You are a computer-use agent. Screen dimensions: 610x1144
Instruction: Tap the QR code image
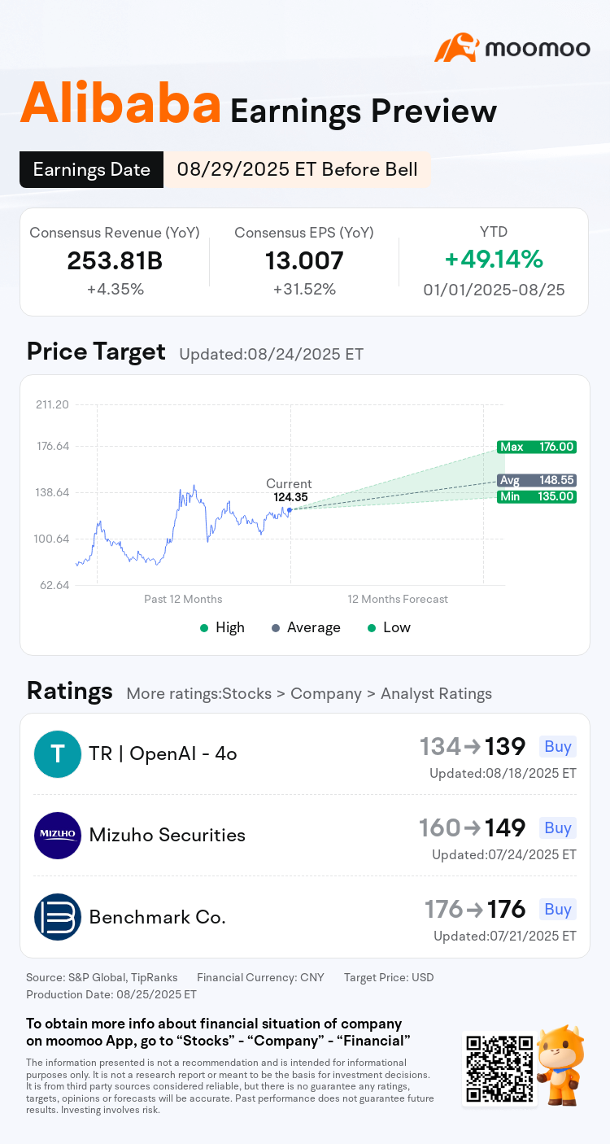coord(499,1068)
